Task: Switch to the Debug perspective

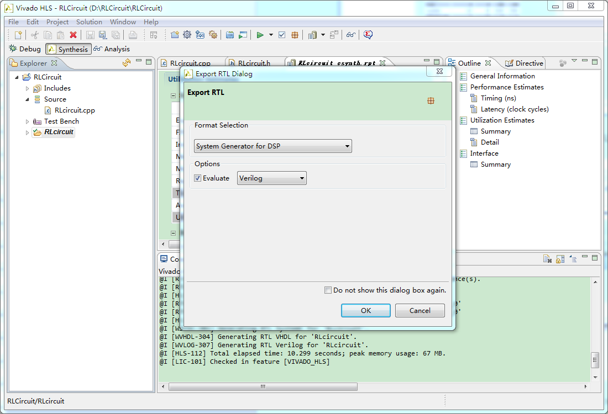Action: pyautogui.click(x=25, y=49)
